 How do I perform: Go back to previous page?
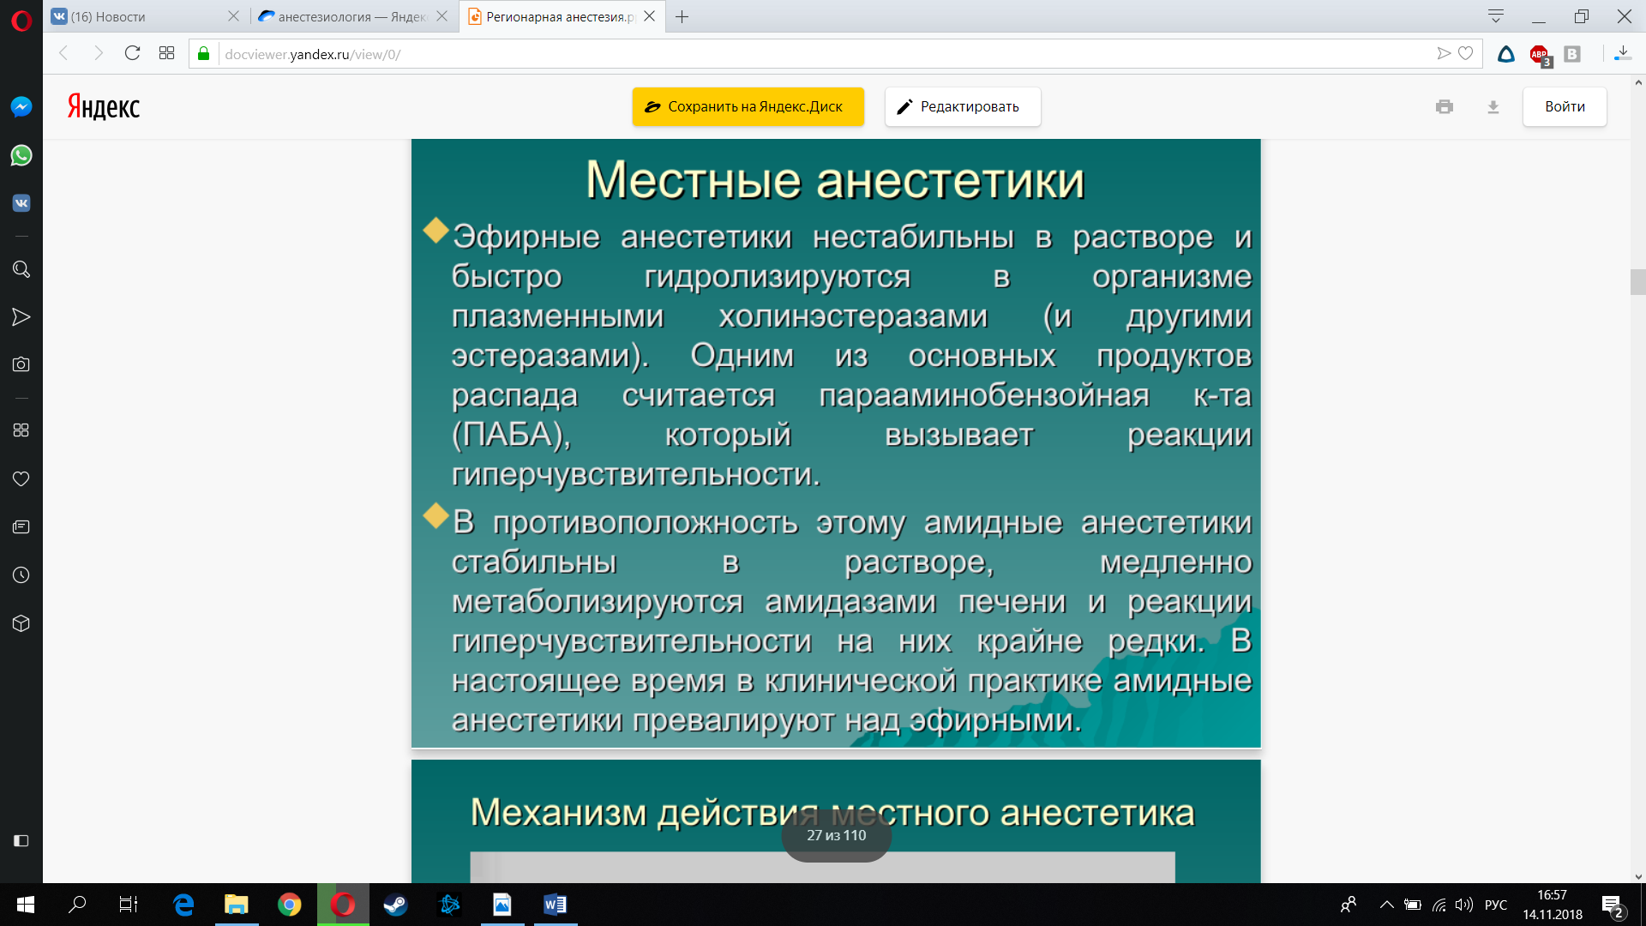click(64, 53)
